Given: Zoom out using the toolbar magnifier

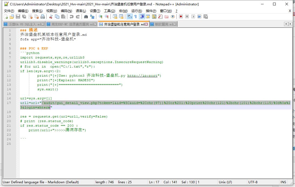Looking at the screenshot, I should pos(107,17).
